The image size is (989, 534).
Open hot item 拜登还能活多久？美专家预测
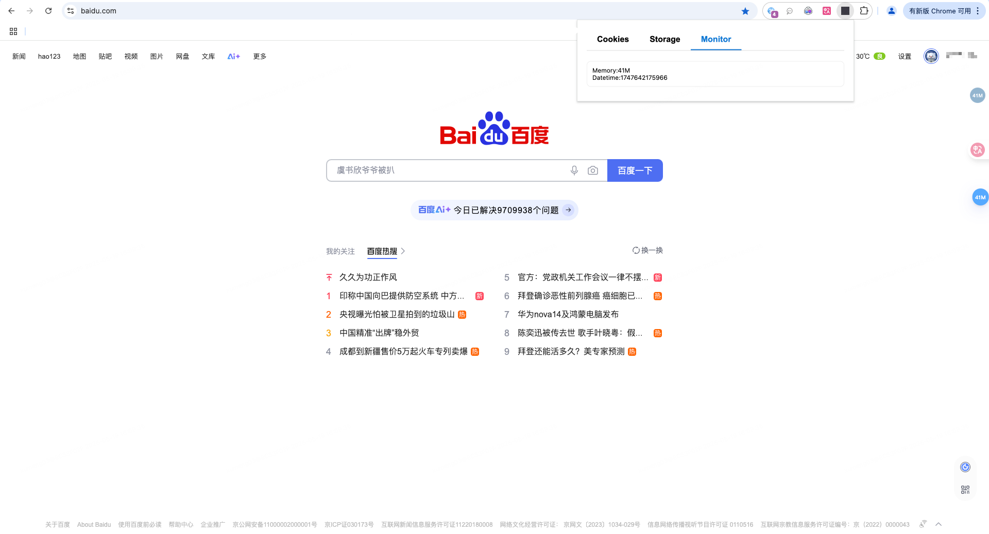571,351
